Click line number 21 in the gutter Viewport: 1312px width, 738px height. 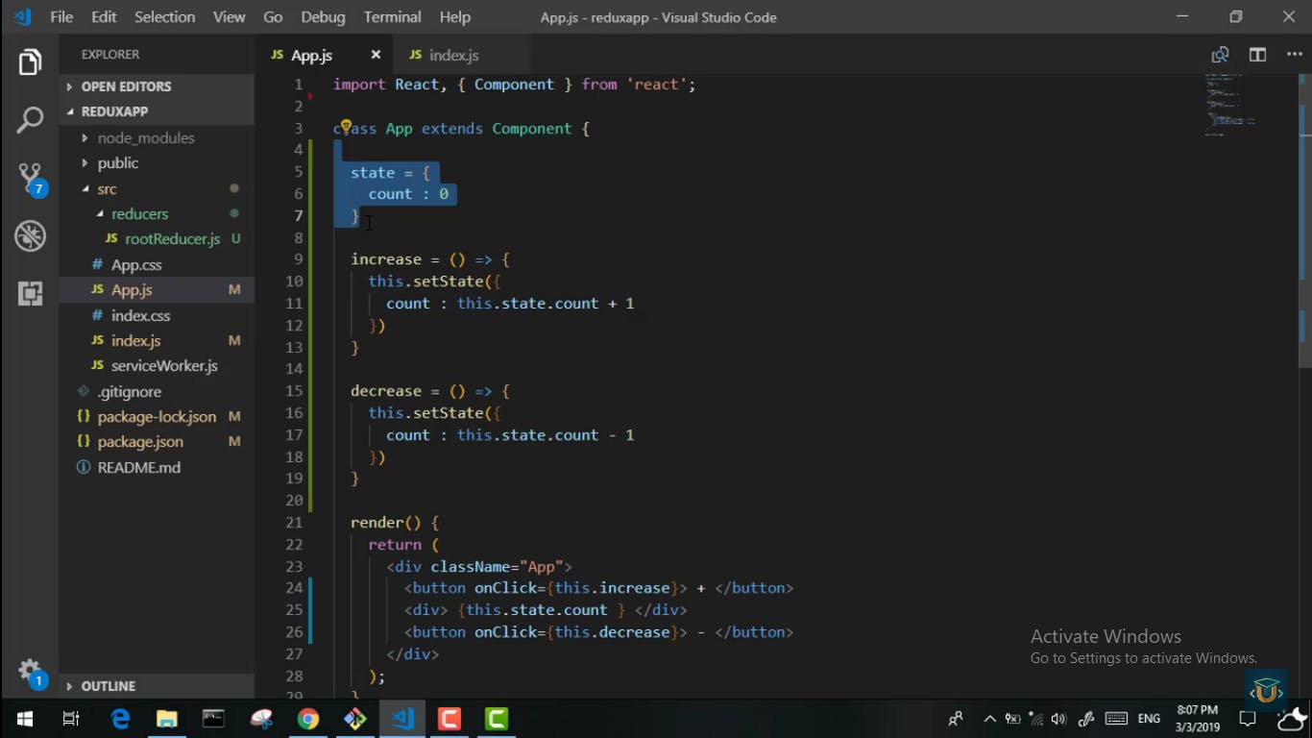(x=294, y=523)
